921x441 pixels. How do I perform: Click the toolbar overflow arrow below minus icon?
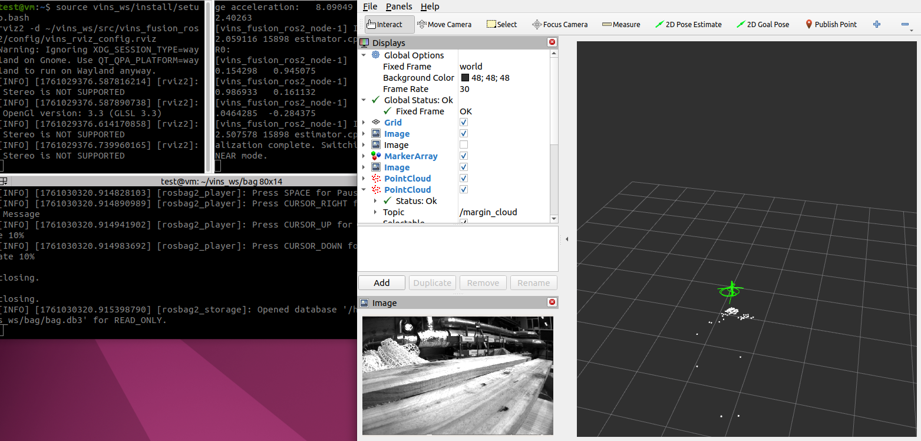(x=911, y=29)
